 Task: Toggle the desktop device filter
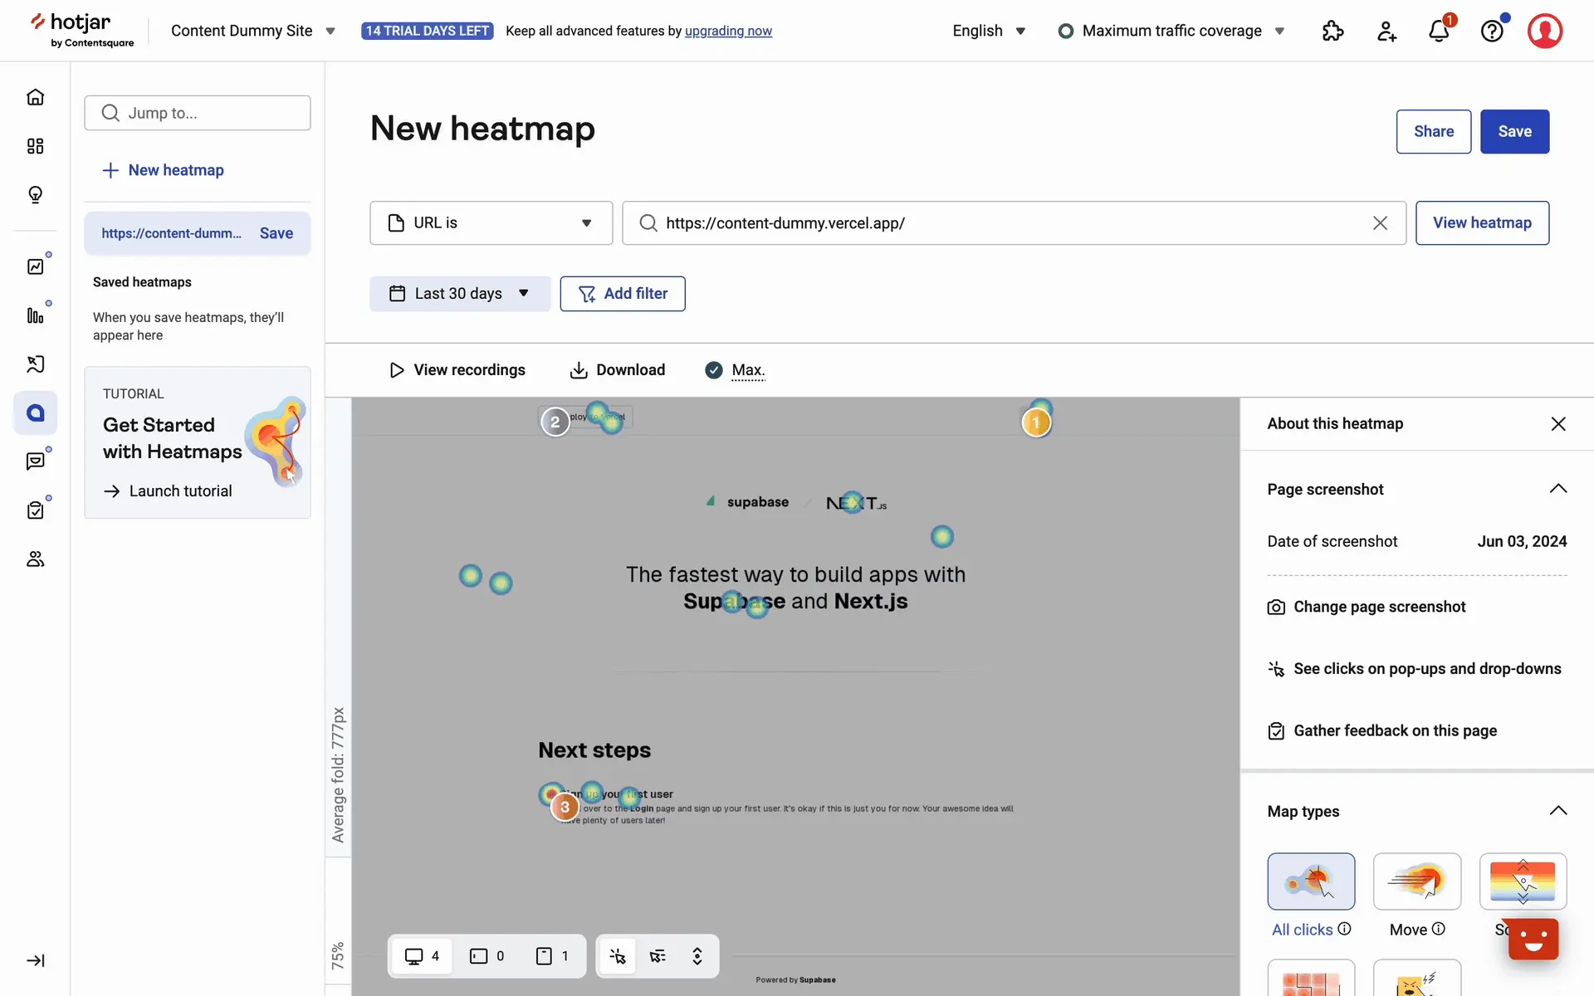[x=422, y=956]
